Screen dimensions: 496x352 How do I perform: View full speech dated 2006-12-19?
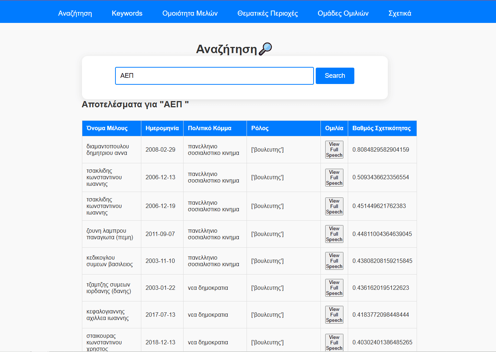334,207
